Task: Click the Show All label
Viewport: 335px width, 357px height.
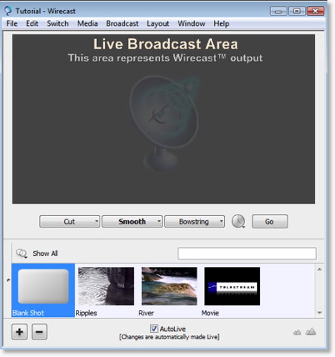Action: (45, 253)
